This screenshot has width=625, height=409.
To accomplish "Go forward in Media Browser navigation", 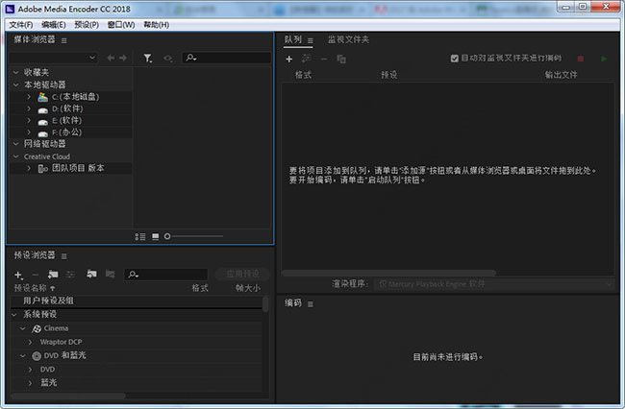I will [123, 59].
